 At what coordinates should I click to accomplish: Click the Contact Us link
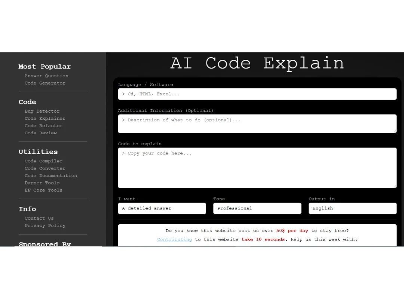tap(39, 218)
